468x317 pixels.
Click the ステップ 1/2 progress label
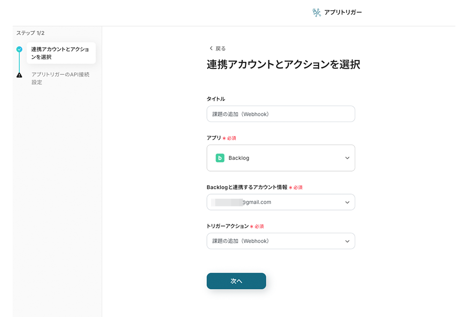click(x=30, y=33)
